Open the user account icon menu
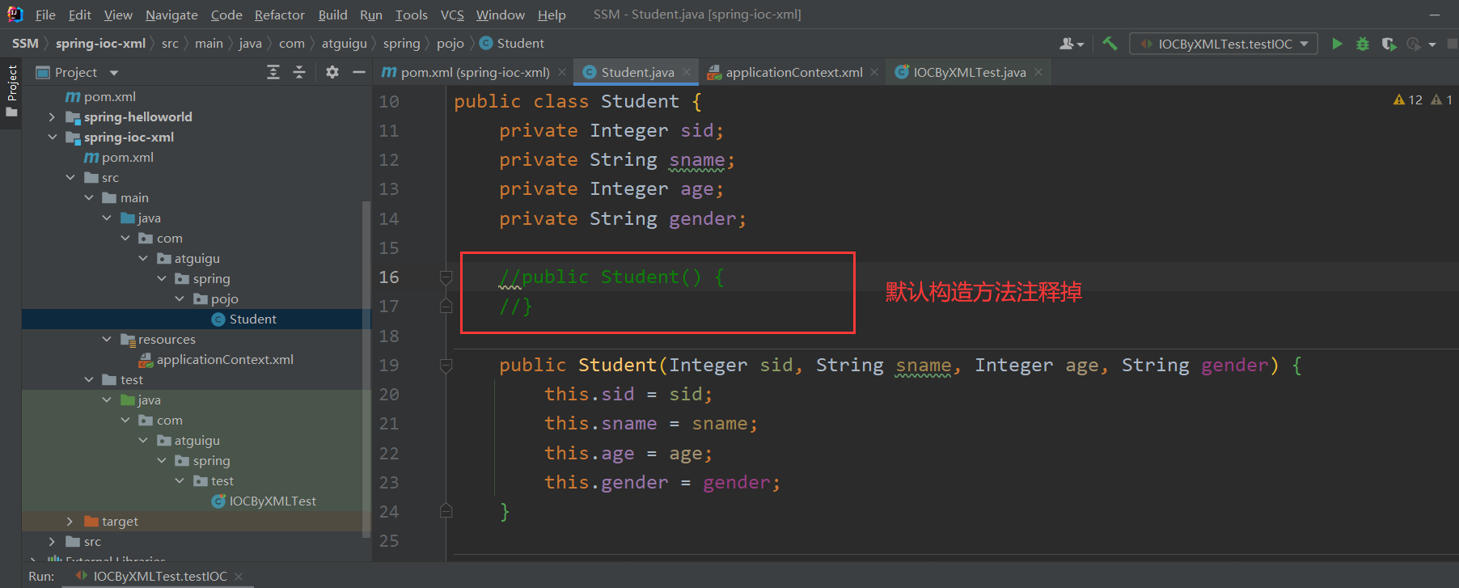 tap(1072, 44)
